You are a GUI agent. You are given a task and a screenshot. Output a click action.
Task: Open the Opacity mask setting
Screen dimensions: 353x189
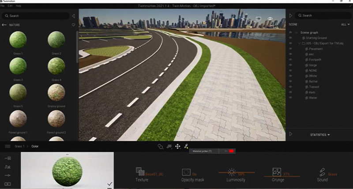(186, 172)
